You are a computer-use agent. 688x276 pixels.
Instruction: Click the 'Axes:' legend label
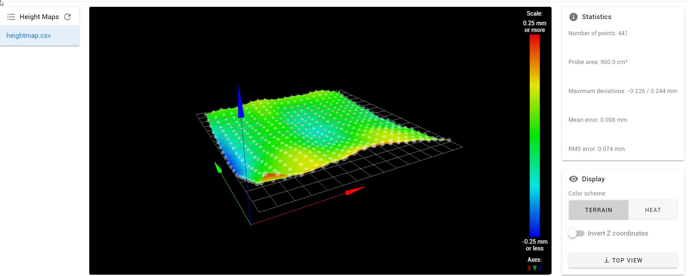point(535,260)
